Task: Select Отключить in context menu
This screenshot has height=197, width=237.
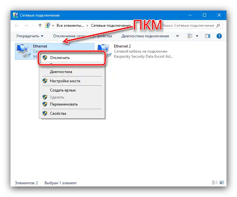Action: (72, 58)
